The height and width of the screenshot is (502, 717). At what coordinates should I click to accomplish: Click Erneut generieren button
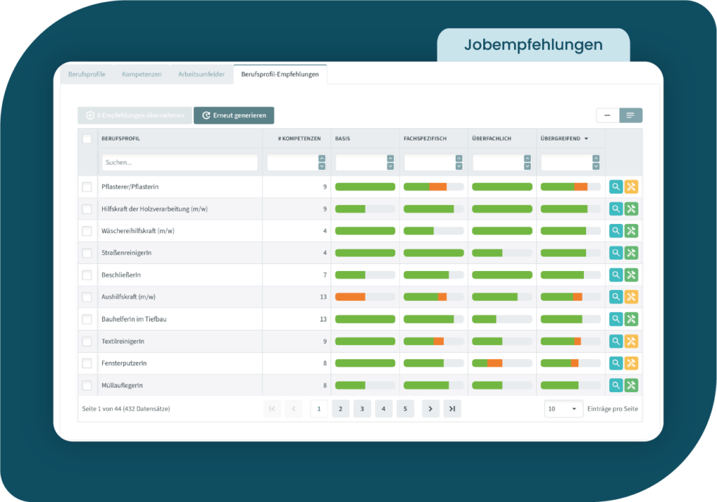(x=234, y=116)
